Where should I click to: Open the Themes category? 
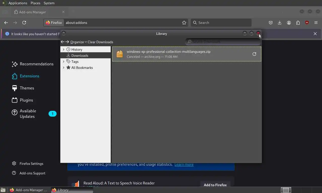(23, 88)
